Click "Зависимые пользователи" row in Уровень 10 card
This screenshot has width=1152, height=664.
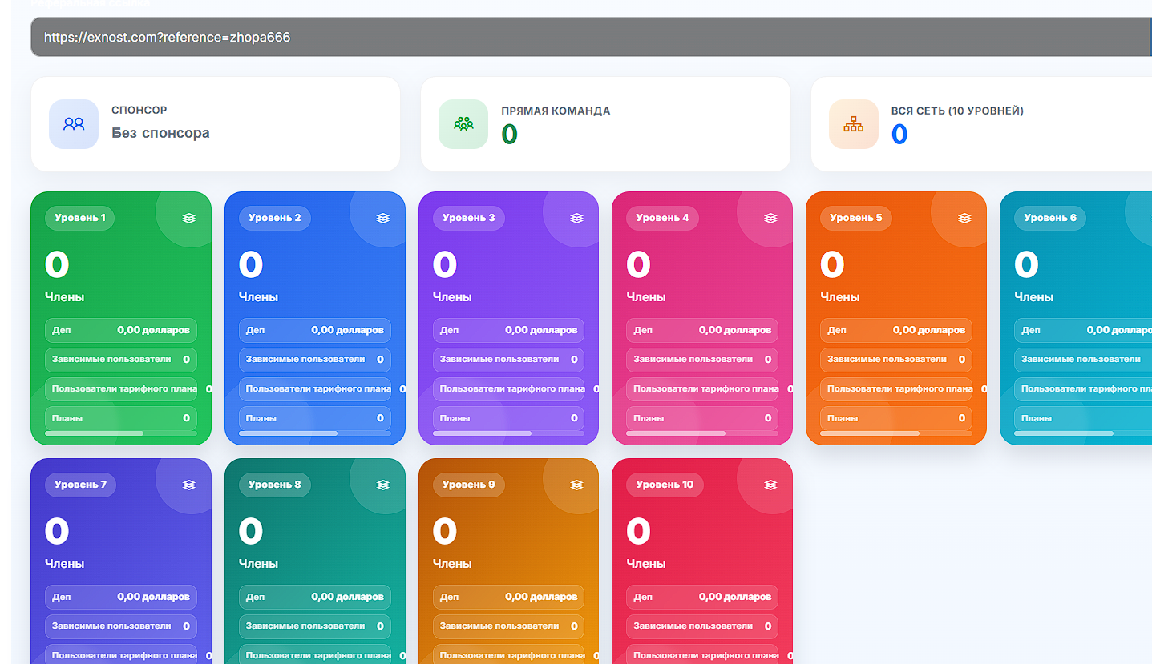click(x=702, y=626)
